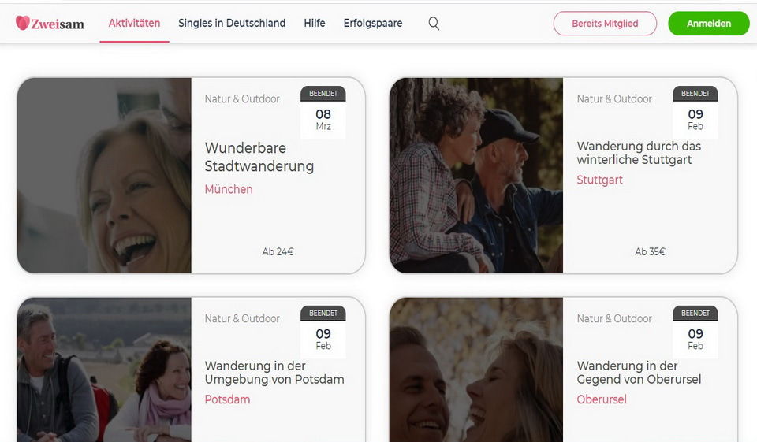Open the search magnifier icon
The width and height of the screenshot is (757, 442).
(x=434, y=24)
